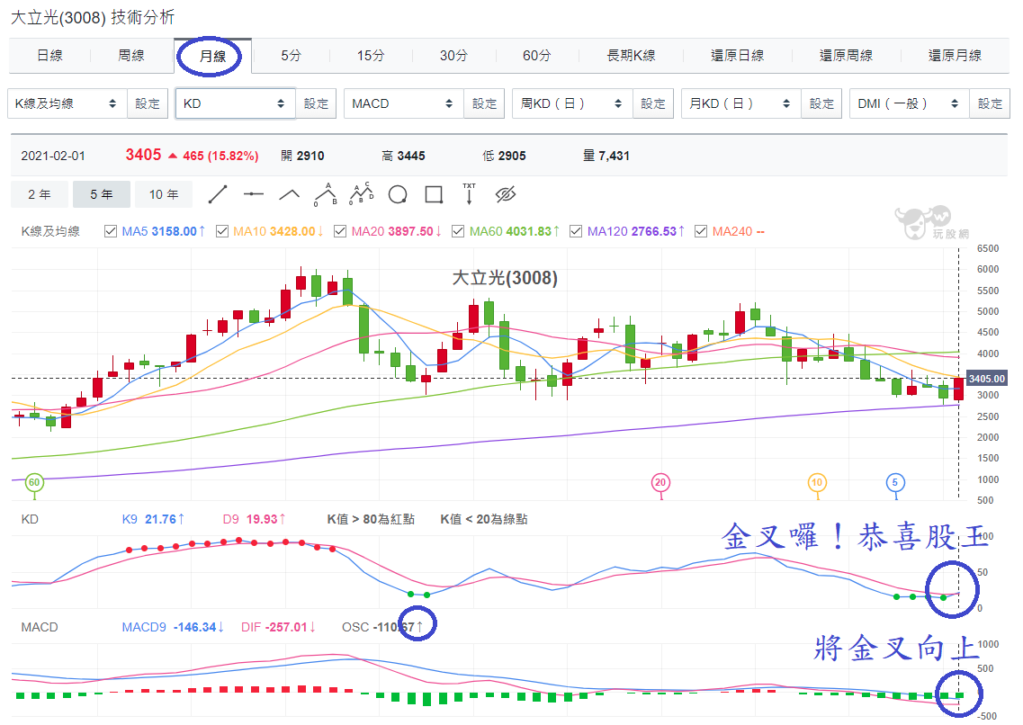Click 設定 next to 月KD dropdown
This screenshot has width=1023, height=725.
821,103
